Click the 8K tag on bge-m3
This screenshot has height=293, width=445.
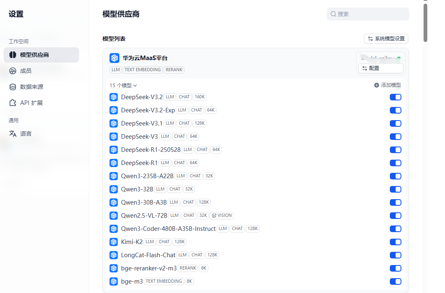(x=189, y=281)
